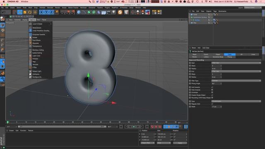Open the Spotlight search icon

point(251,2)
